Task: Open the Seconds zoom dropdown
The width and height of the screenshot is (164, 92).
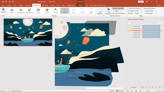Action: tap(134, 87)
